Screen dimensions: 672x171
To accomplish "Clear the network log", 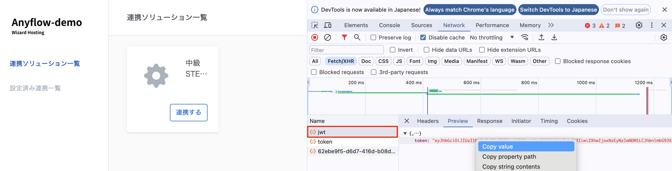I will (x=328, y=38).
